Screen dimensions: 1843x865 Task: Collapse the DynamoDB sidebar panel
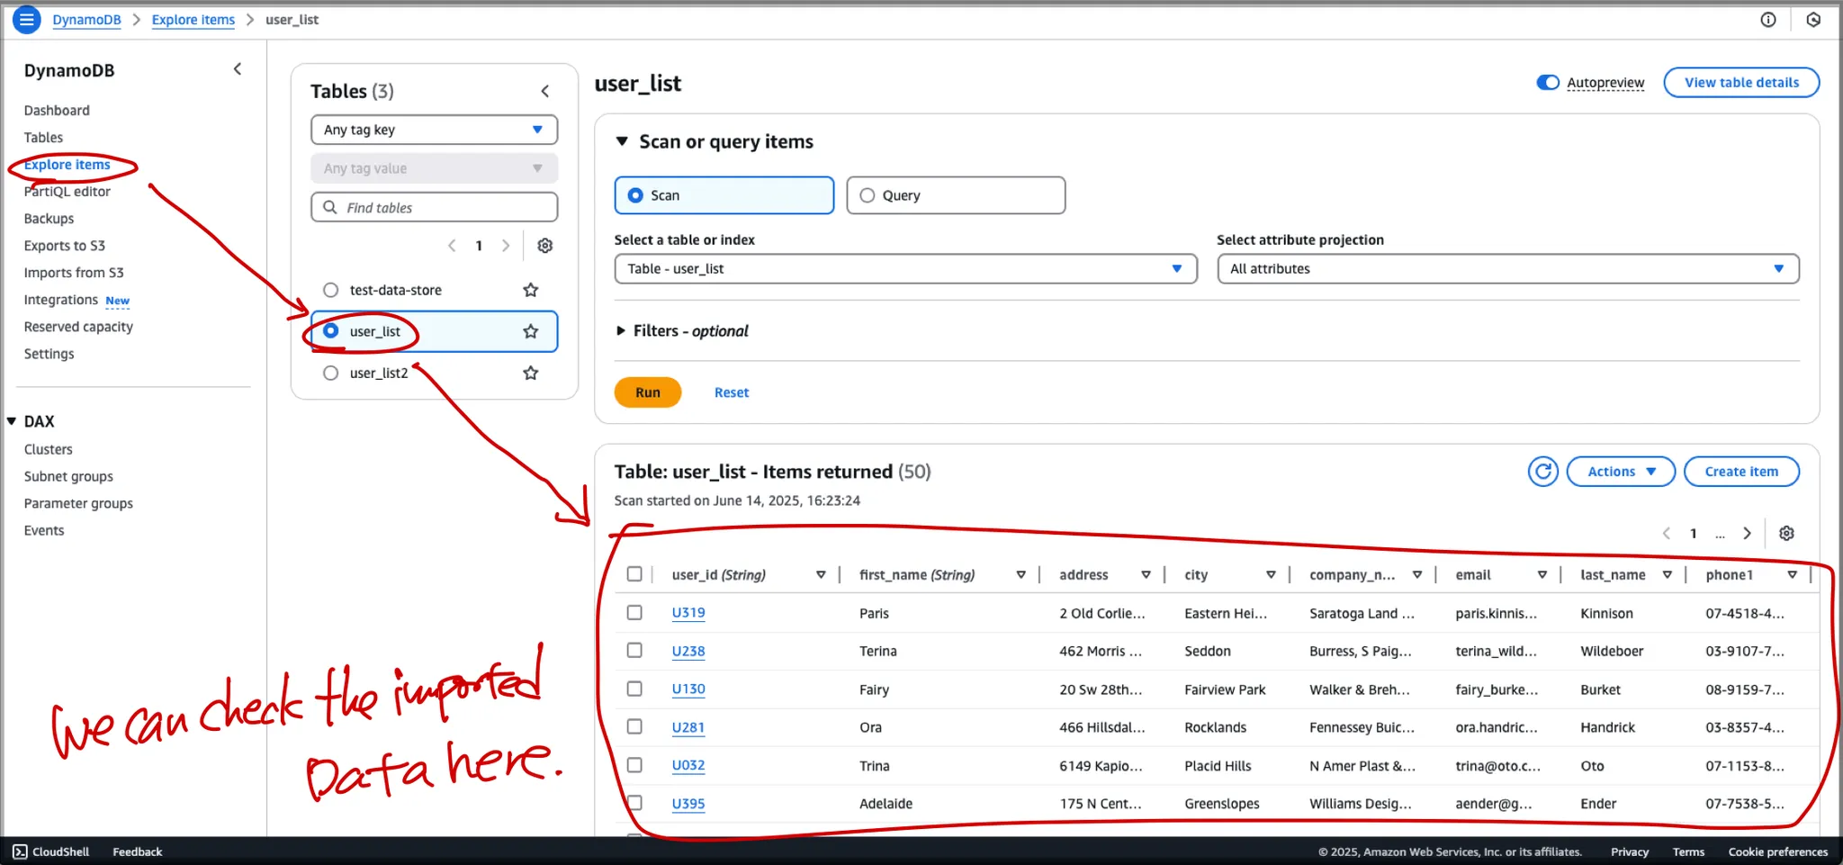(238, 69)
